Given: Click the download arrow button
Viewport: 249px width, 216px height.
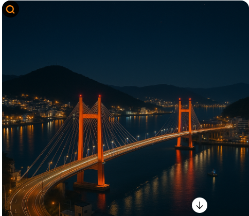Looking at the screenshot, I should tap(200, 205).
